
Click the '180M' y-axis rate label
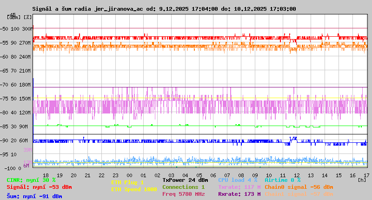[25, 85]
